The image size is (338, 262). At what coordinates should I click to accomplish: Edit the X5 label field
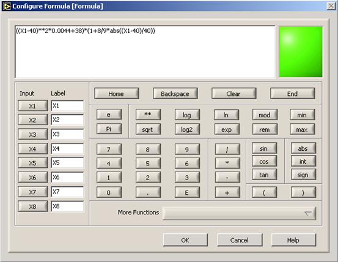coord(67,163)
